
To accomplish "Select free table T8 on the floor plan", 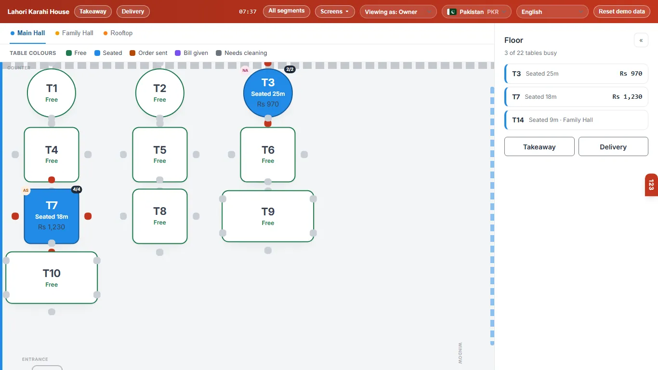I will (160, 216).
